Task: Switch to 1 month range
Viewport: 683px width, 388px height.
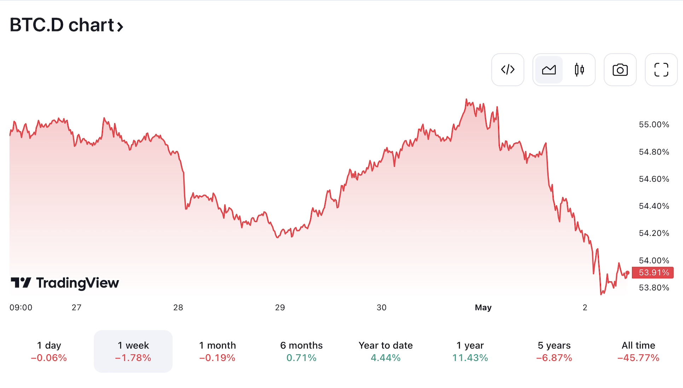Action: [217, 351]
